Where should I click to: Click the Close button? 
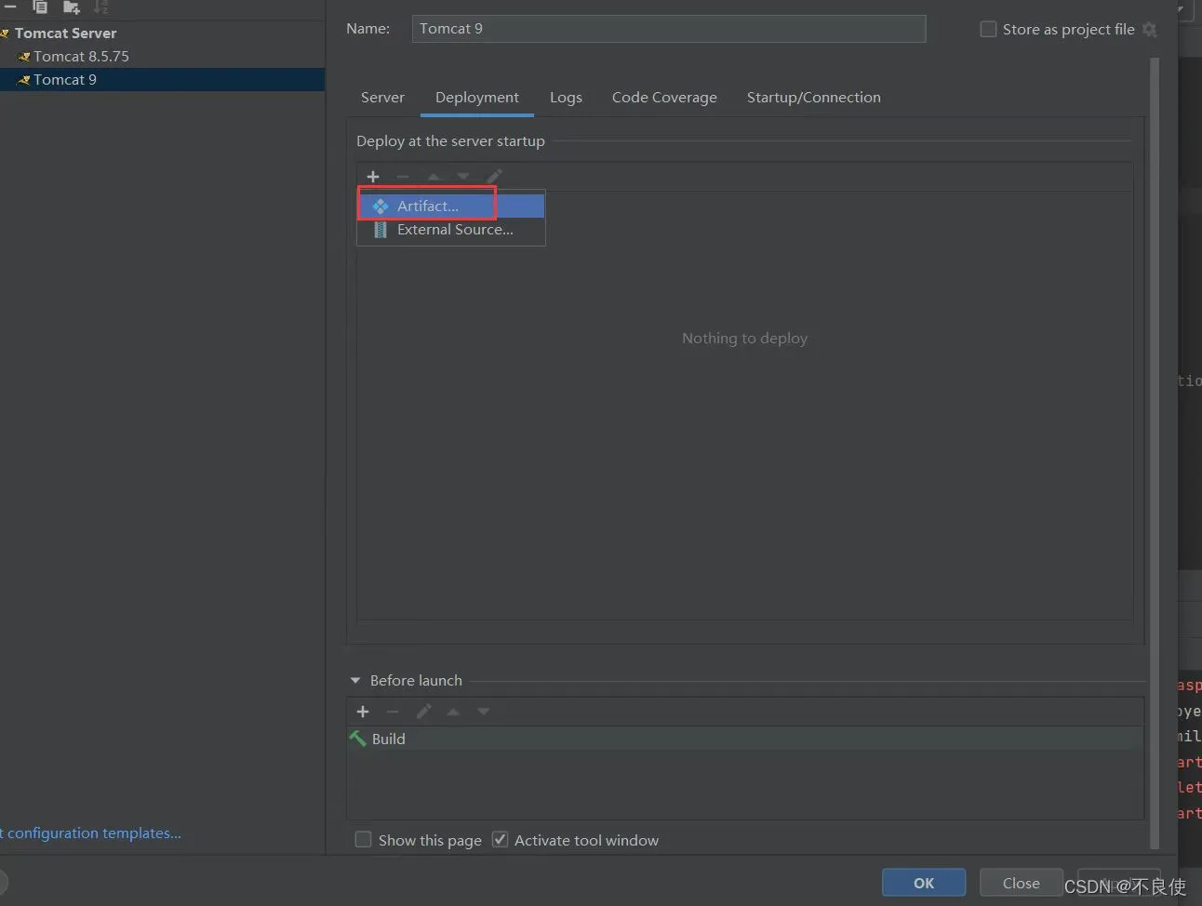click(1021, 883)
